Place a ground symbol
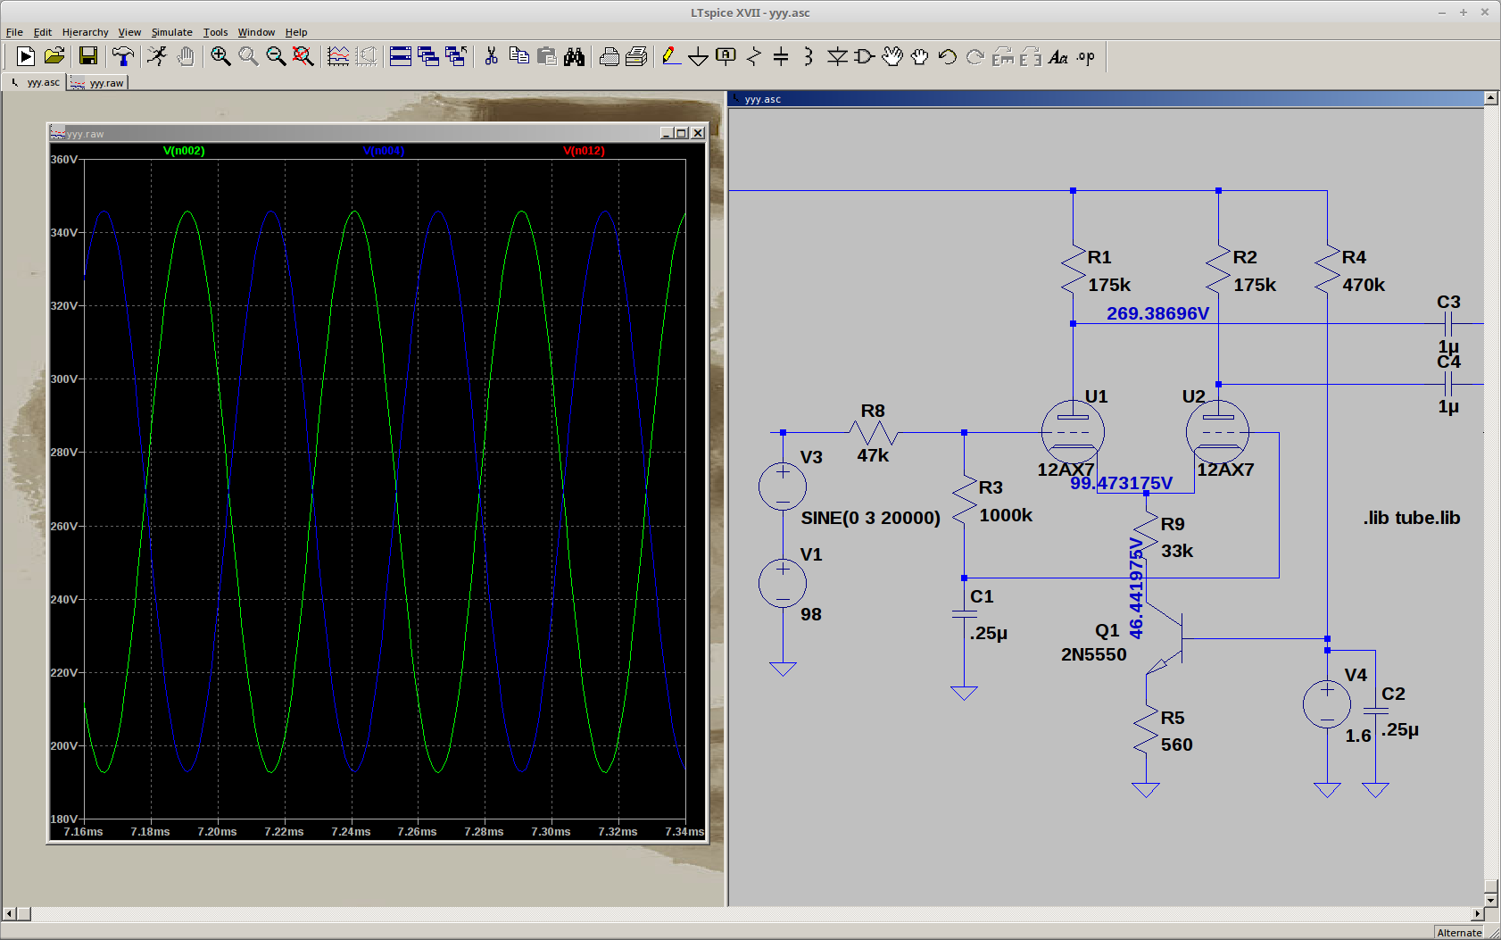The height and width of the screenshot is (940, 1501). click(699, 56)
